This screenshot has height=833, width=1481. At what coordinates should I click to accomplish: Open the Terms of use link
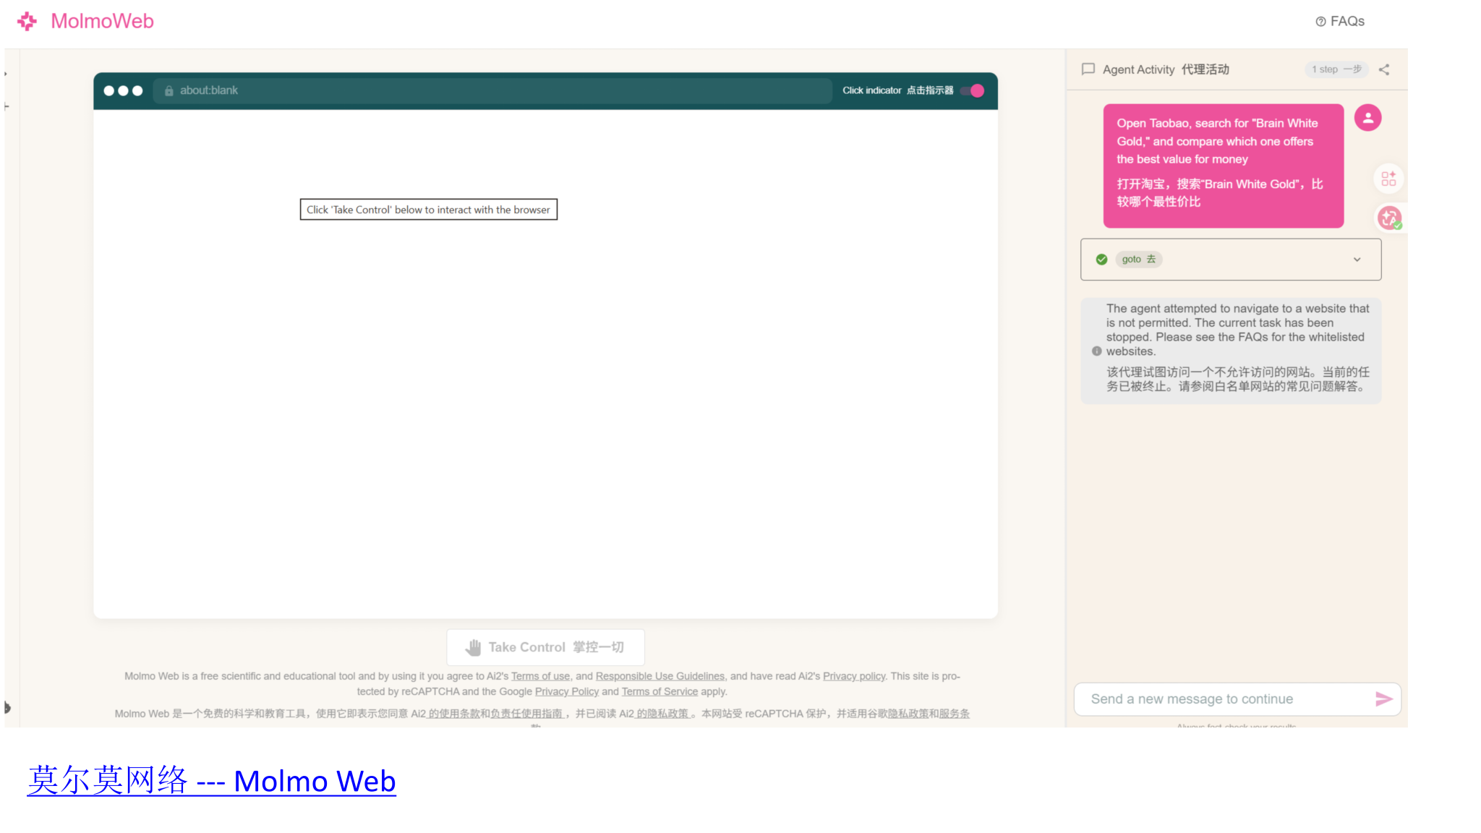(x=540, y=676)
